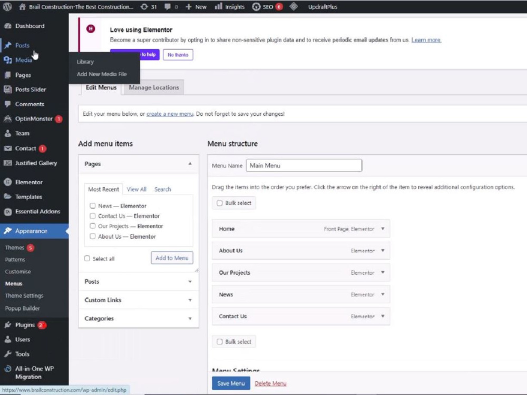The width and height of the screenshot is (527, 395).
Task: Click the OptinMonster icon in sidebar
Action: (8, 118)
